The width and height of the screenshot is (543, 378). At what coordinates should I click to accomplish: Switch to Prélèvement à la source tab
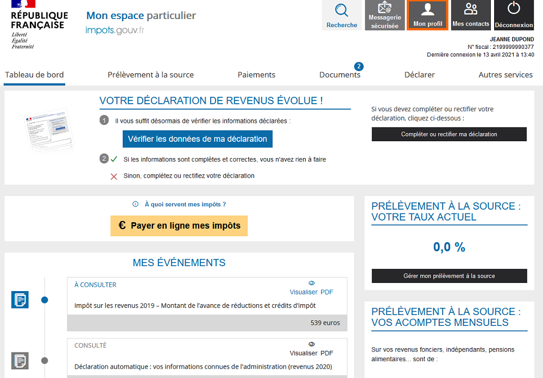(150, 75)
